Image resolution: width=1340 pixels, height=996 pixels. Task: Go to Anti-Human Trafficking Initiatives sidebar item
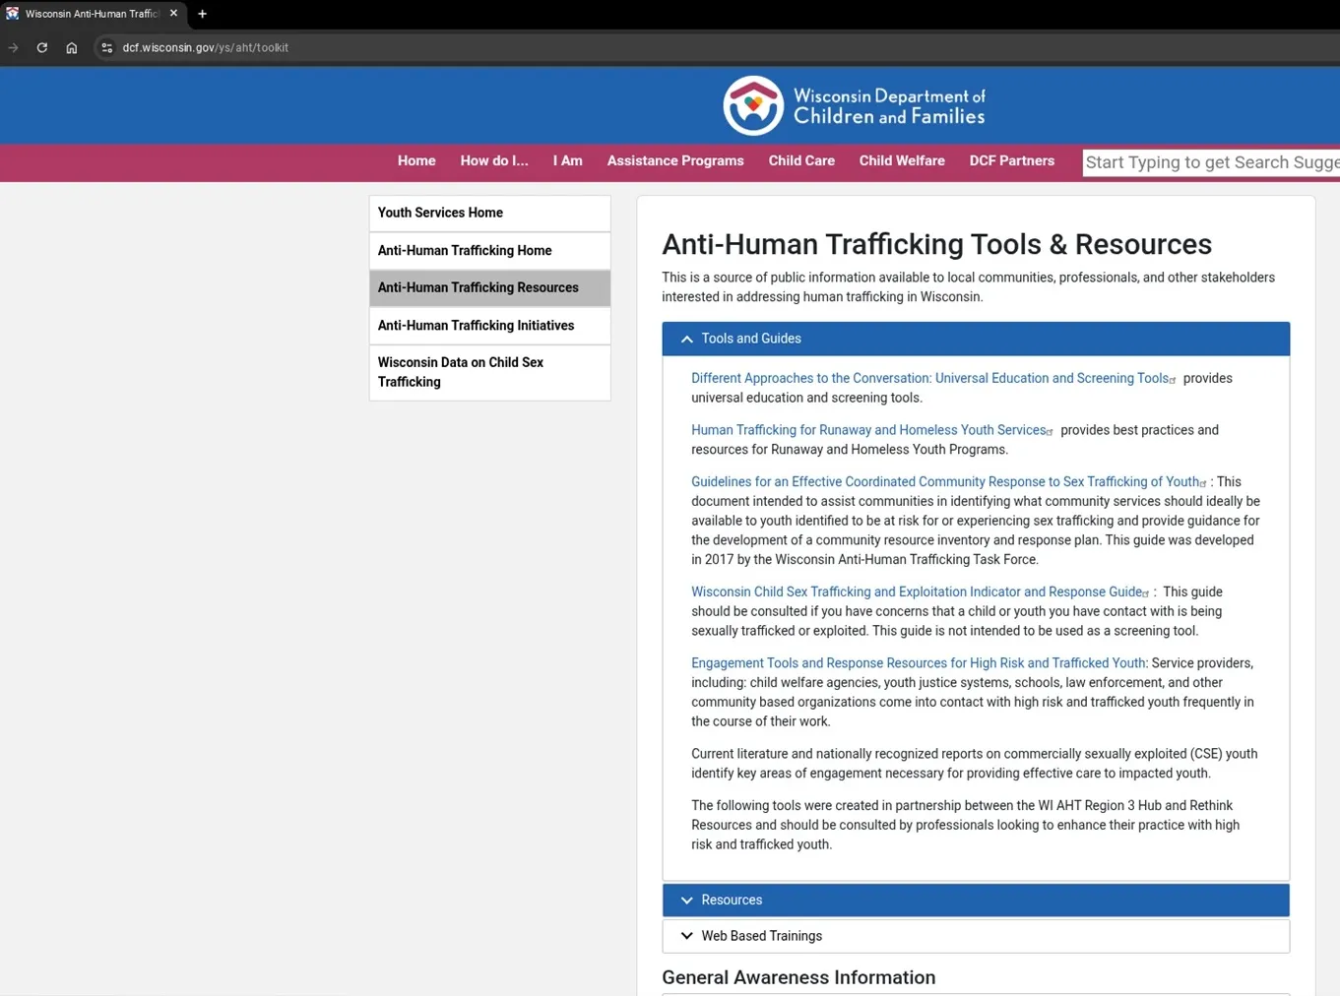coord(489,326)
